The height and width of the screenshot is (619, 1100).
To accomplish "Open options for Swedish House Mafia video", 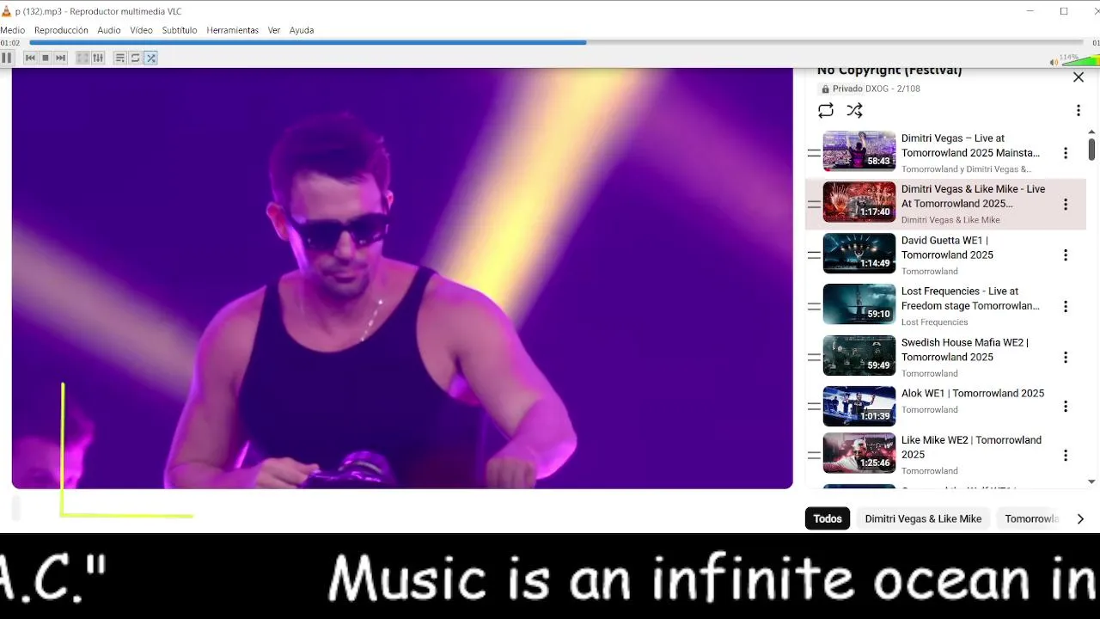I will coord(1066,358).
